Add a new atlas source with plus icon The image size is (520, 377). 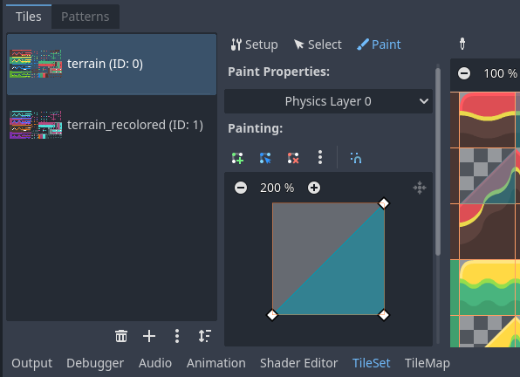149,336
